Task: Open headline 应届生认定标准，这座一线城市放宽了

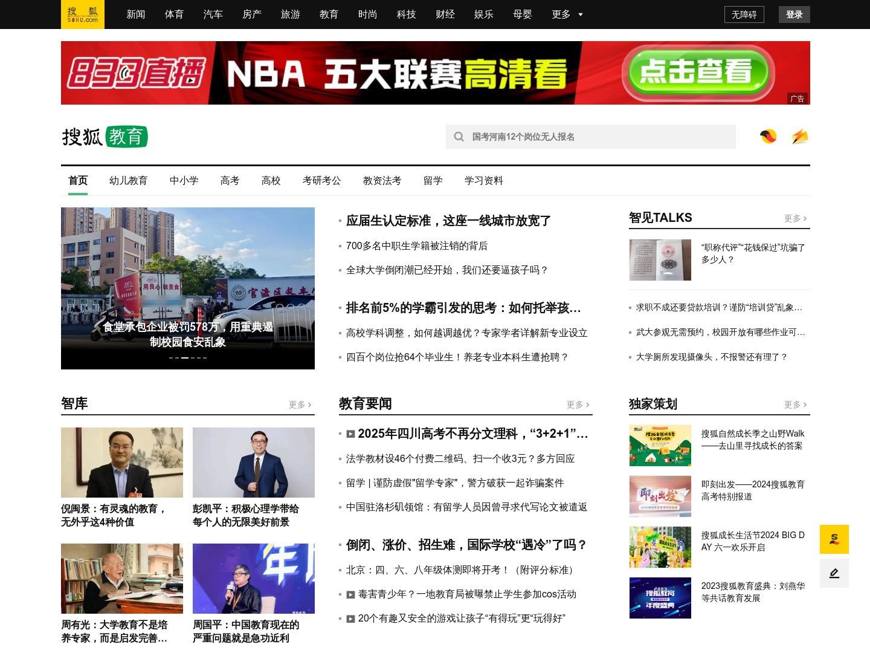Action: point(448,221)
